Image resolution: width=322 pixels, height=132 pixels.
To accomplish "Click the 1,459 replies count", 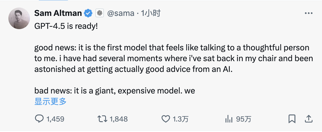I will click(x=55, y=119).
